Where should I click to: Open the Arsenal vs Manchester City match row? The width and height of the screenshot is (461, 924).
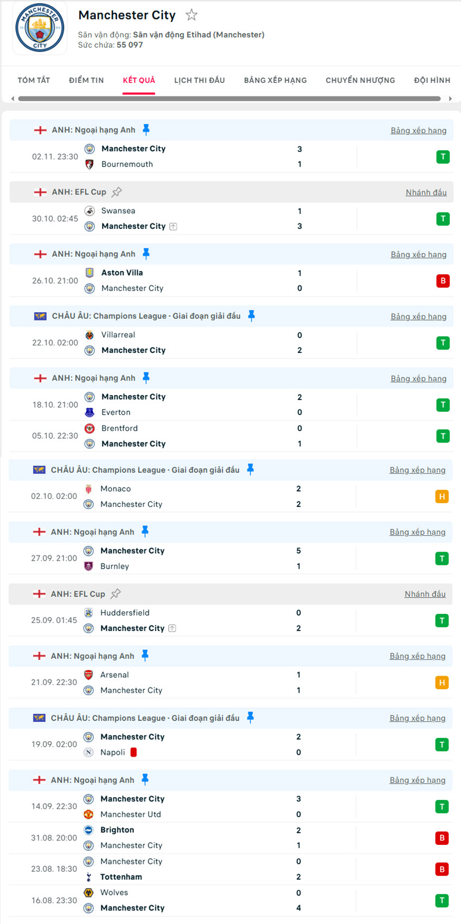[x=217, y=683]
